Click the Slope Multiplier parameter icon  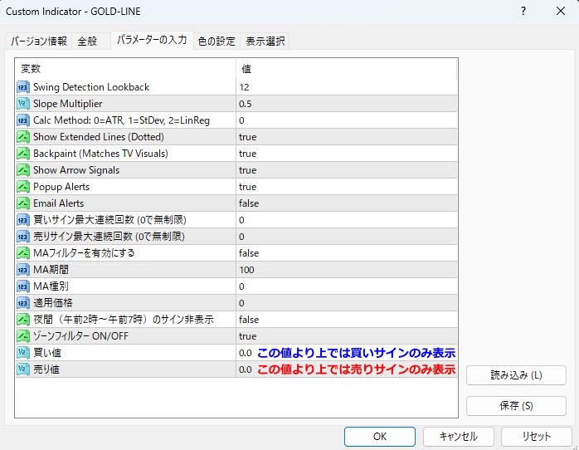tap(23, 104)
